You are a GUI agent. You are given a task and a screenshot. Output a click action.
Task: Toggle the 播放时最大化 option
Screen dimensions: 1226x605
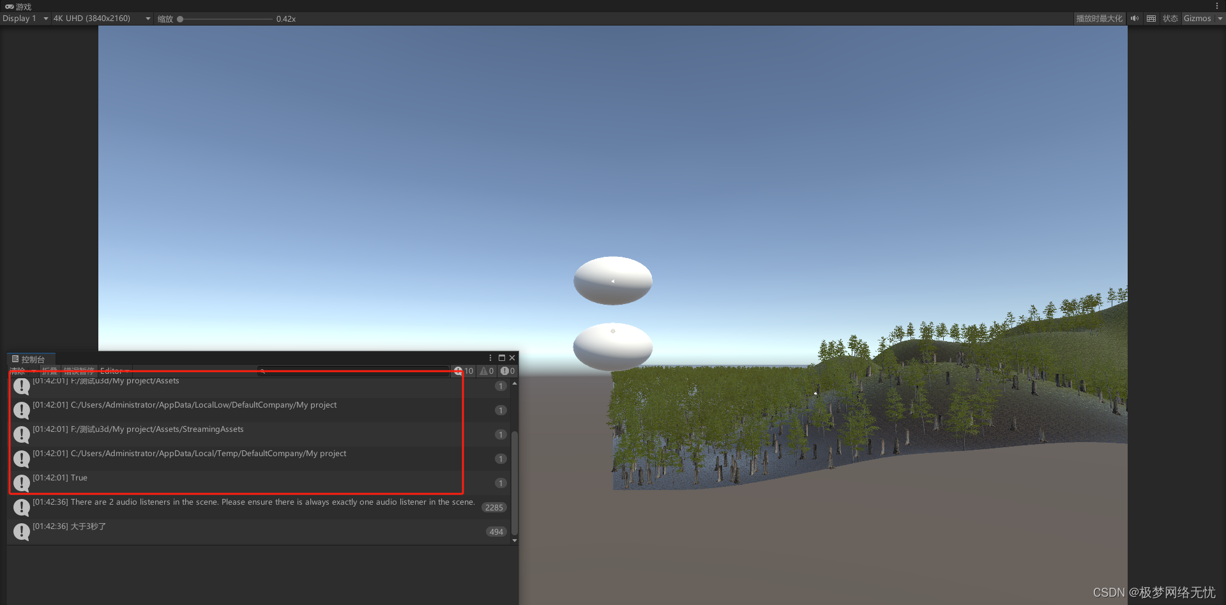pos(1099,19)
